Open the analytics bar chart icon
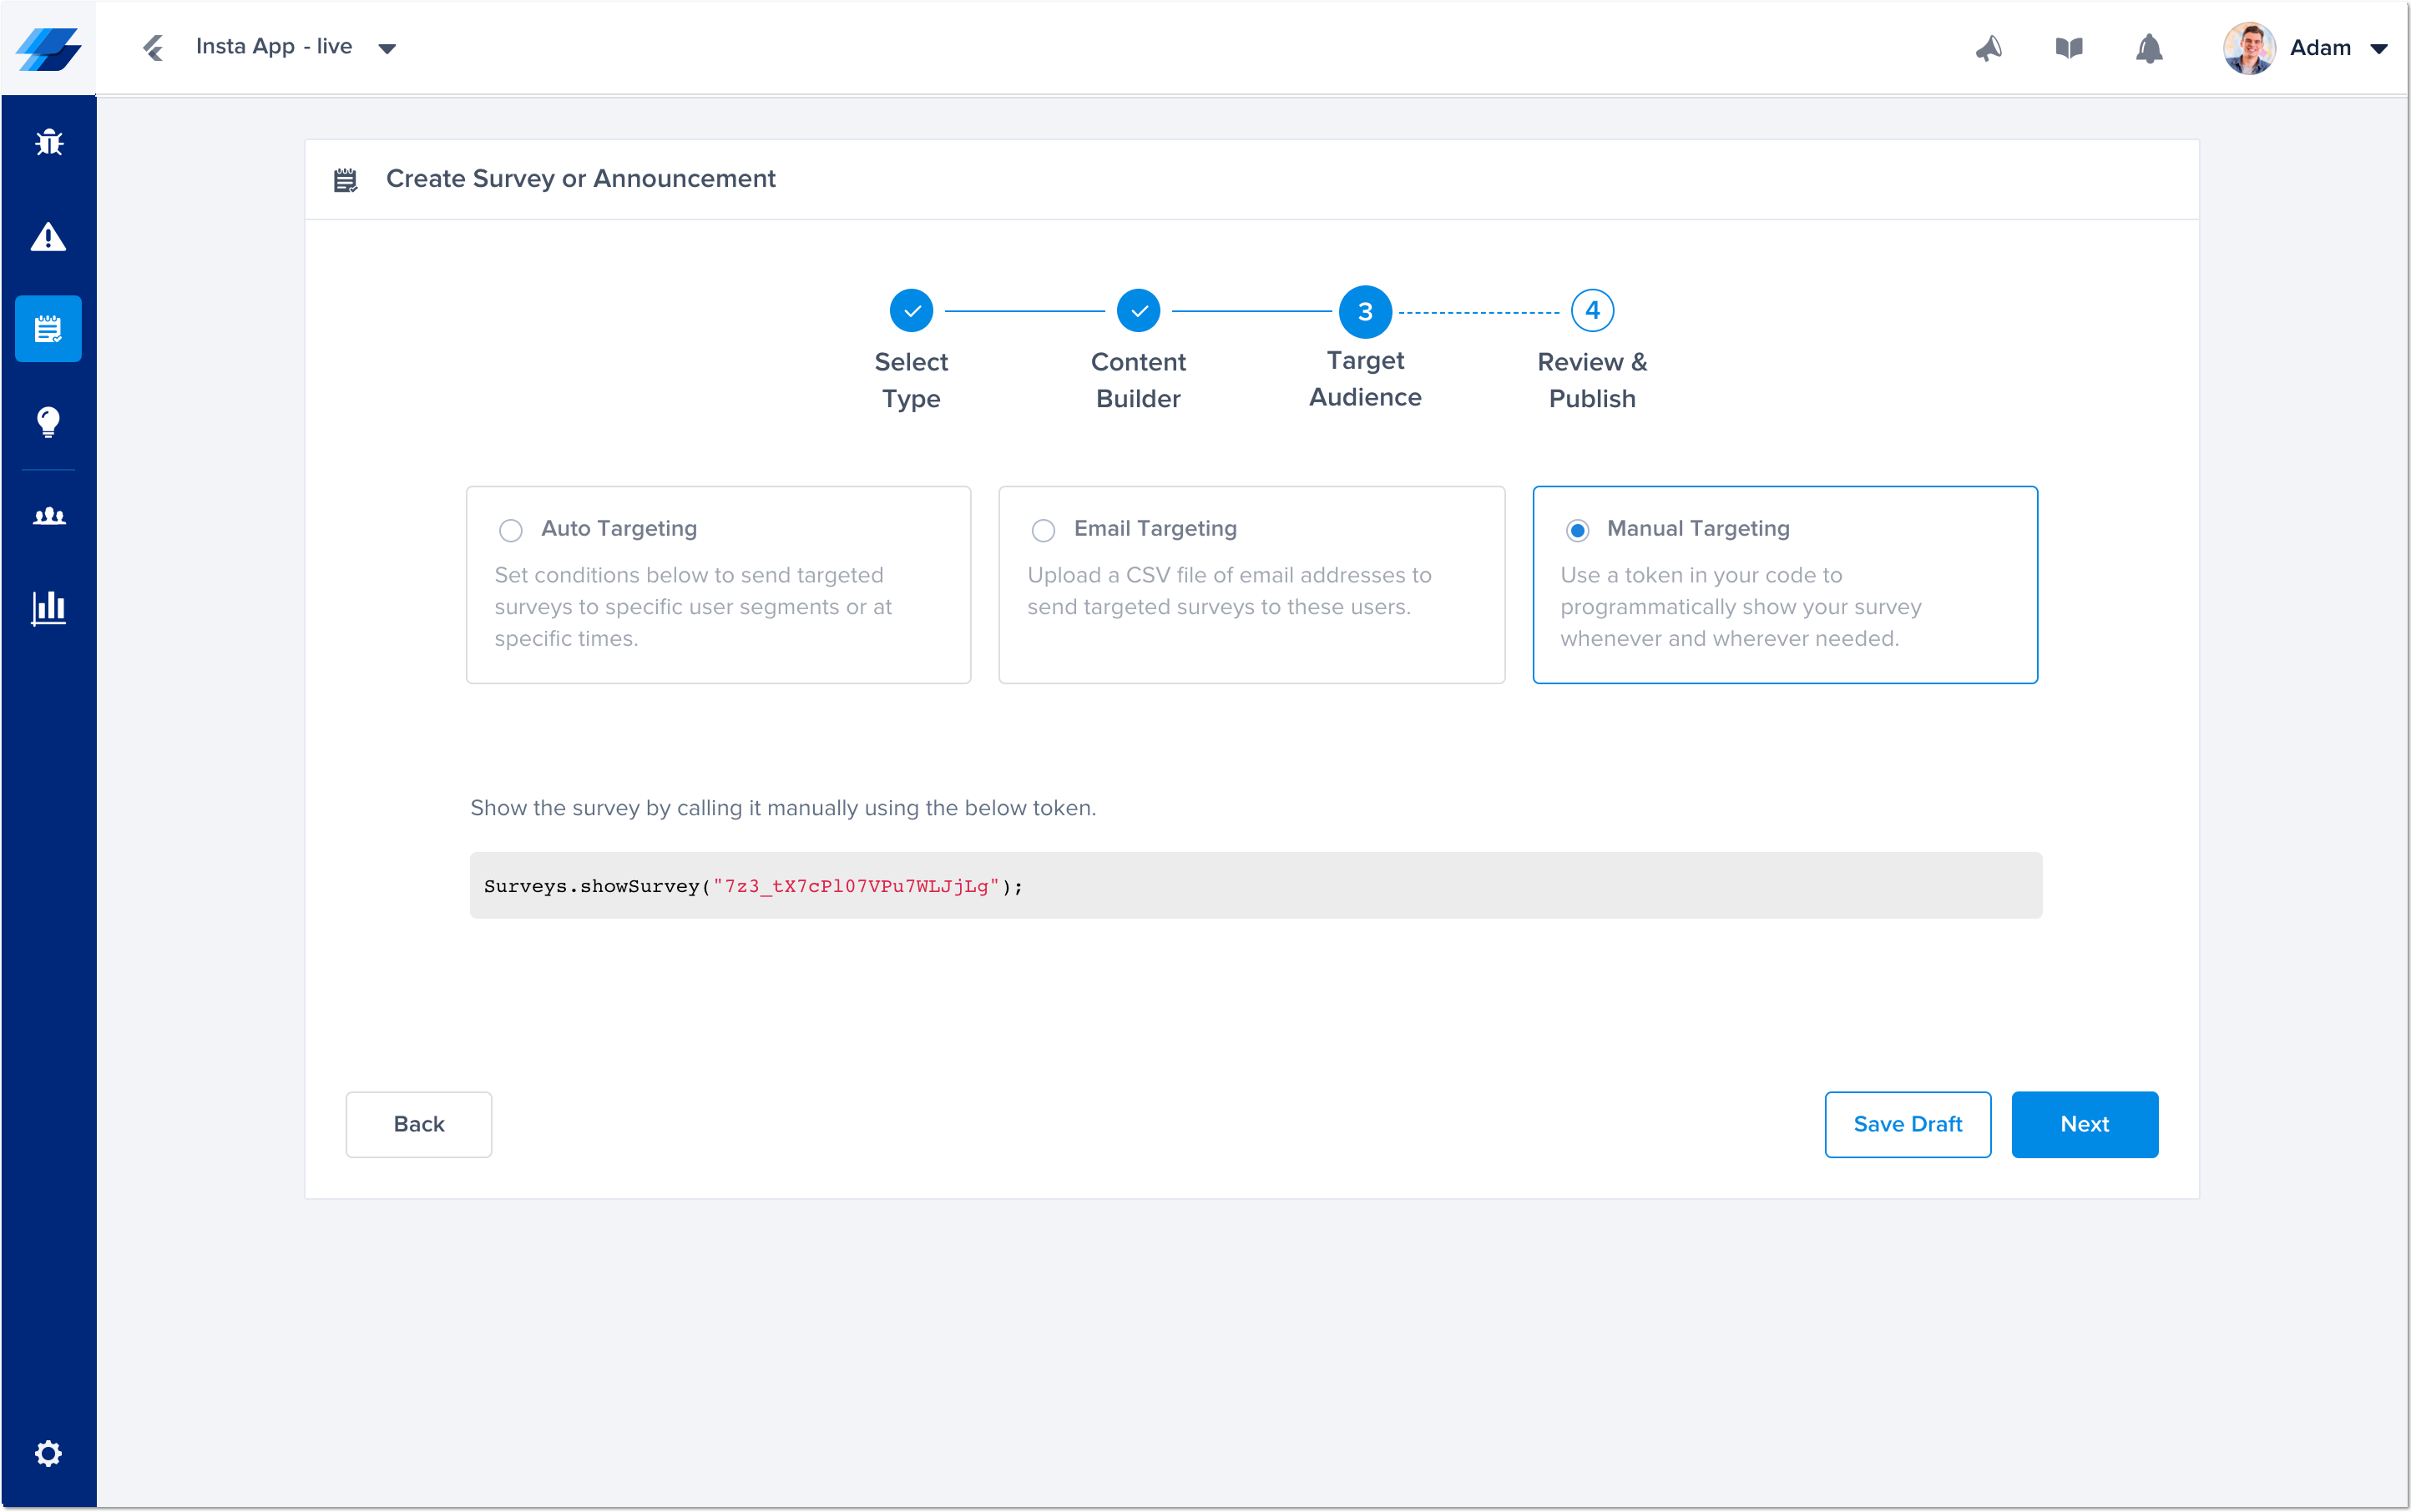Screen dimensions: 2411x1512 tap(48, 607)
